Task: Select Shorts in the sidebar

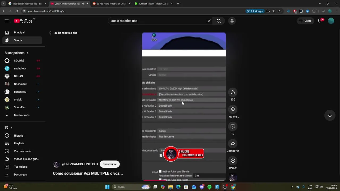Action: point(22,40)
